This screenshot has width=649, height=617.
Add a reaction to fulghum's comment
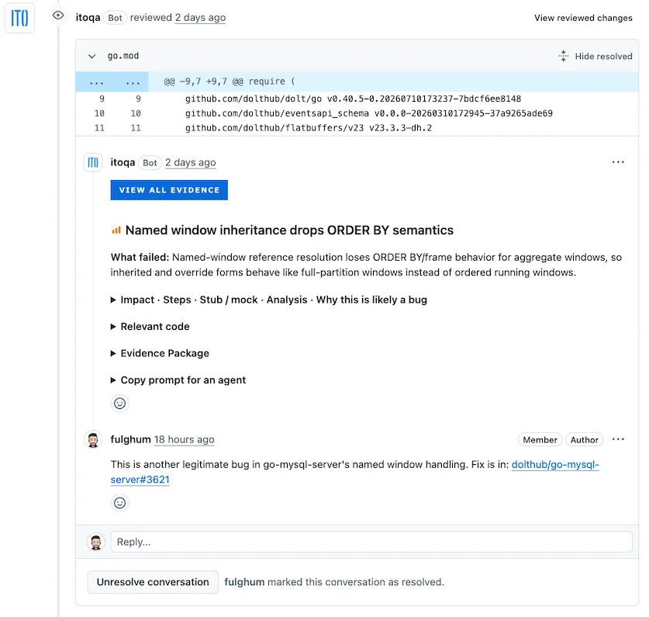click(x=120, y=503)
